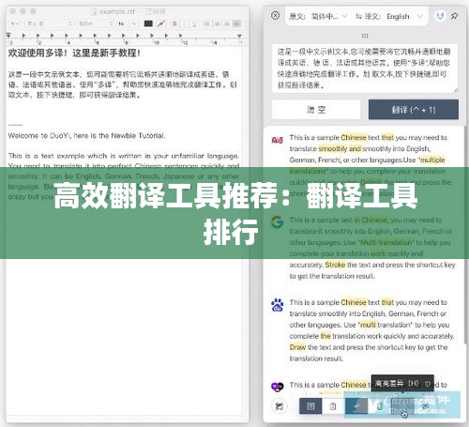Click inside the Chinese source text input box
Viewport: 469px width, 427px height.
(x=365, y=69)
